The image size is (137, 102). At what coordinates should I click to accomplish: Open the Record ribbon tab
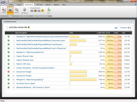[19, 5]
